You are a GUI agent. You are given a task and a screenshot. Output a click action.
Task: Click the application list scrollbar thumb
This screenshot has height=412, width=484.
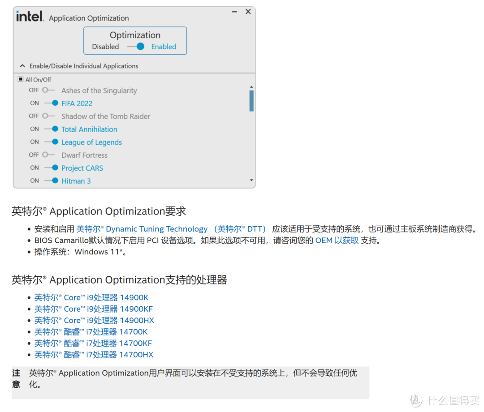[x=251, y=100]
